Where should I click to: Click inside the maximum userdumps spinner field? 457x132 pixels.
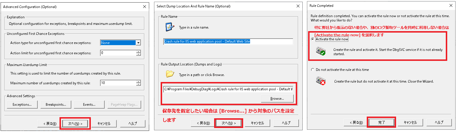[x=118, y=83]
